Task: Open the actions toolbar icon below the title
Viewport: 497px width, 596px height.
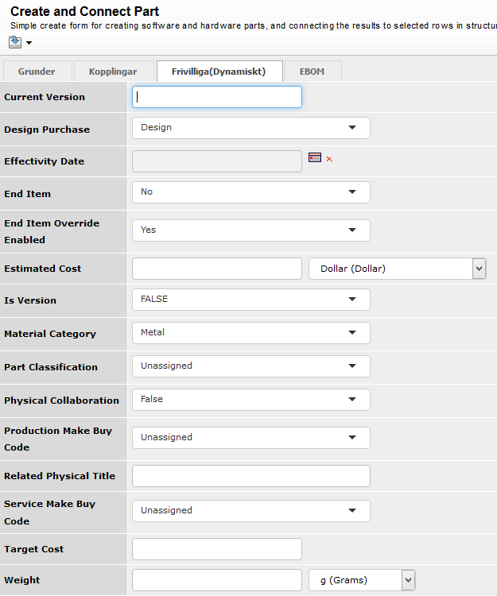Action: pos(16,41)
